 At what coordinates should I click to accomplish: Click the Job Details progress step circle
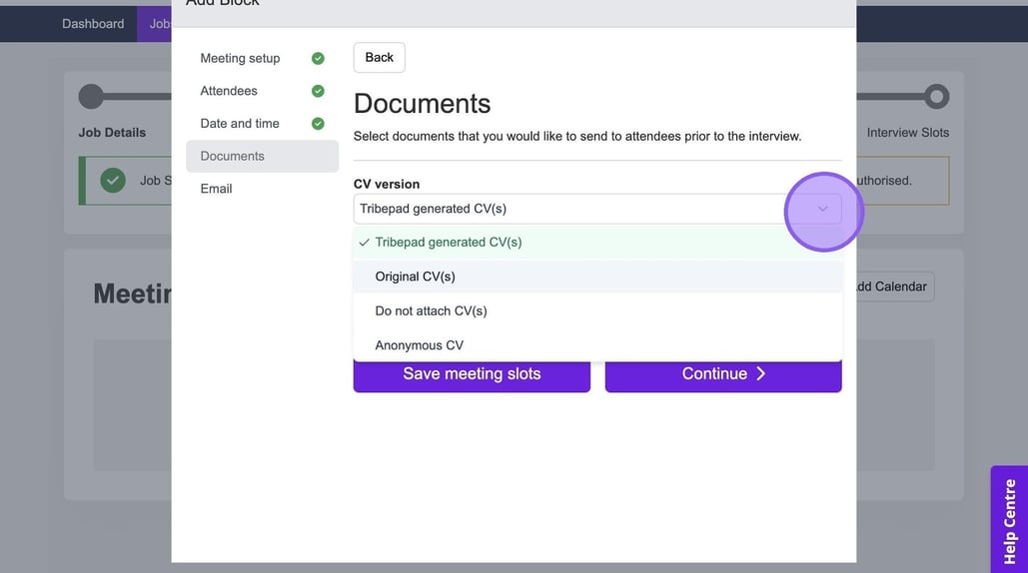click(91, 97)
